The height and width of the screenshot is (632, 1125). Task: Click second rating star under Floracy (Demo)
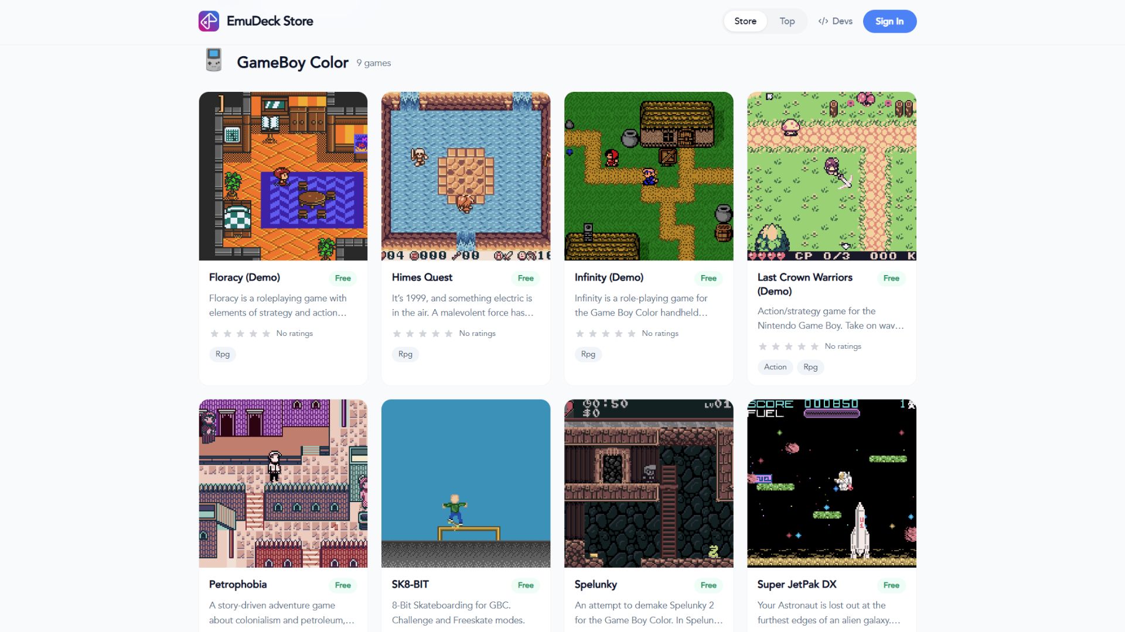227,334
